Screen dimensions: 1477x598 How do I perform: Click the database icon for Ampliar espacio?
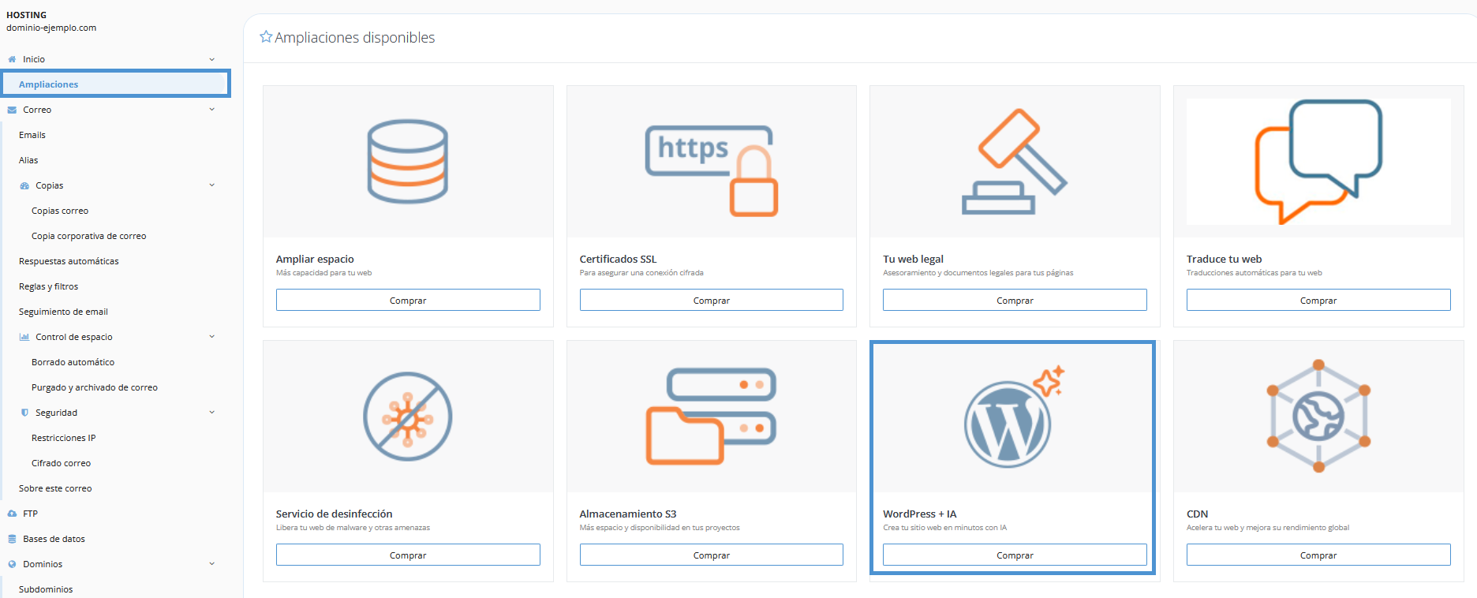point(407,161)
